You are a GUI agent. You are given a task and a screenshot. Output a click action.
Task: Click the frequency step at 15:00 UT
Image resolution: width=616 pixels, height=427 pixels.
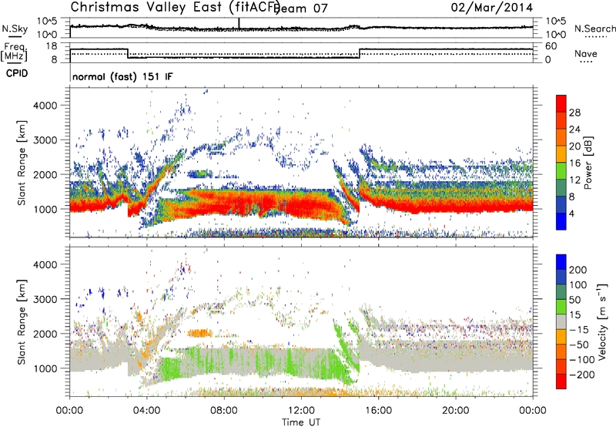(360, 53)
